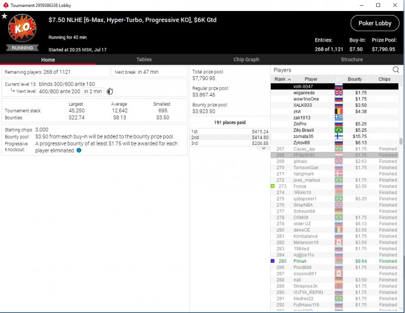The height and width of the screenshot is (313, 405).
Task: Select player volk-0047 row
Action: 334,87
